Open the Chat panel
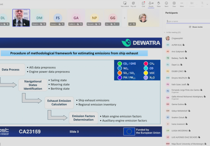This screenshot has height=146, width=210. point(143,4)
